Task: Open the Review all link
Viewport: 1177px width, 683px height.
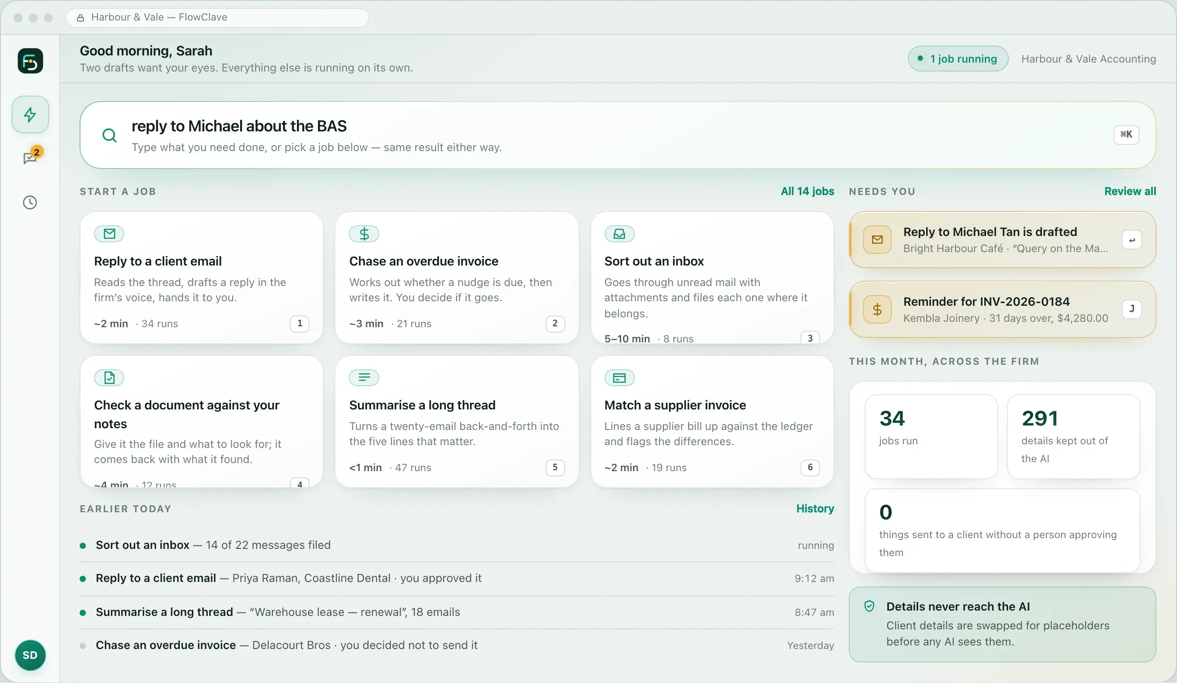Action: click(1130, 191)
